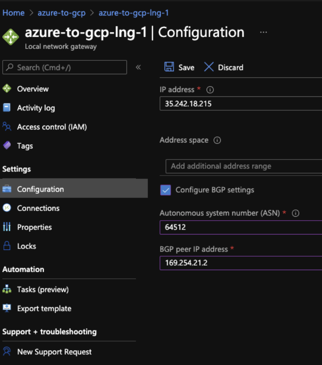Open azure-to-gcp breadcrumb link
The image size is (322, 365).
[62, 13]
